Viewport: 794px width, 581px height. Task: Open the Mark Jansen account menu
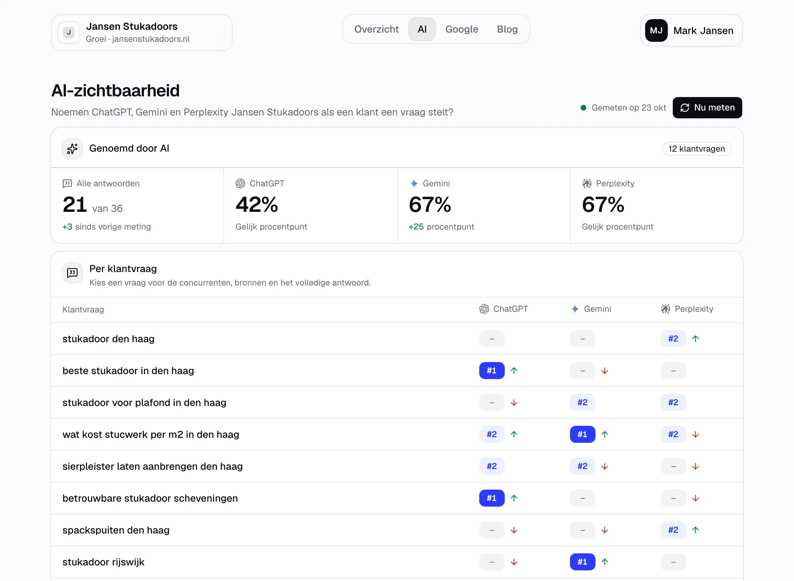pos(691,30)
